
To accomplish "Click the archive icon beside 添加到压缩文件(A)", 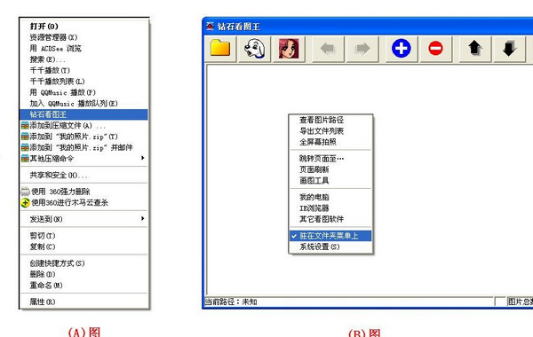I will pos(25,126).
